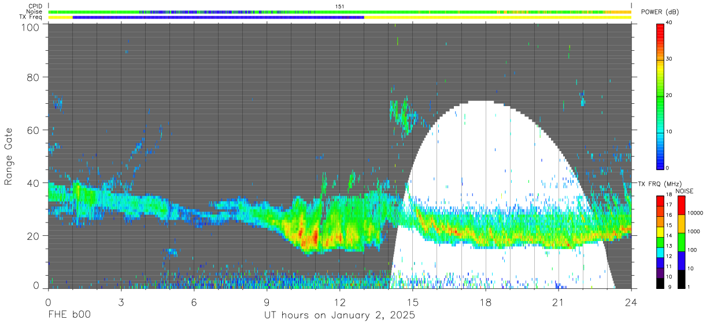
Task: Click range gate tick label '20'
Action: pyautogui.click(x=33, y=235)
